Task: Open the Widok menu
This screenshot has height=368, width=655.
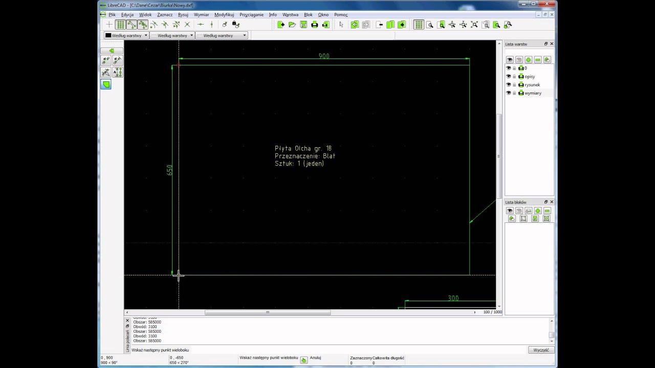Action: click(x=145, y=15)
